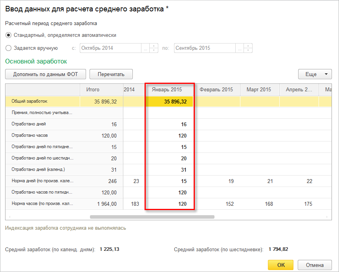Select the Февраль 2015 column header
339x272 pixels.
pos(216,89)
